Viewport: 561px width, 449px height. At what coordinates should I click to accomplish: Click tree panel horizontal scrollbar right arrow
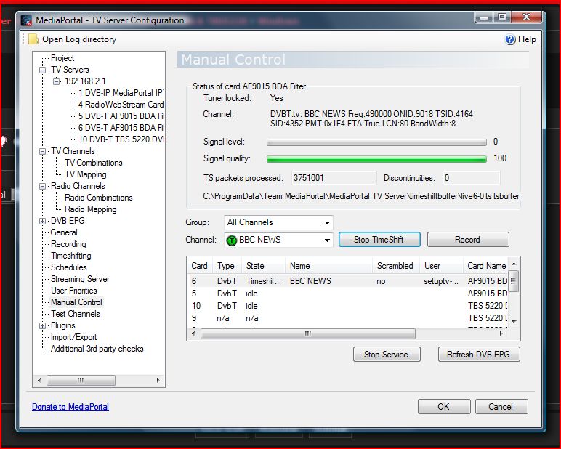(158, 380)
